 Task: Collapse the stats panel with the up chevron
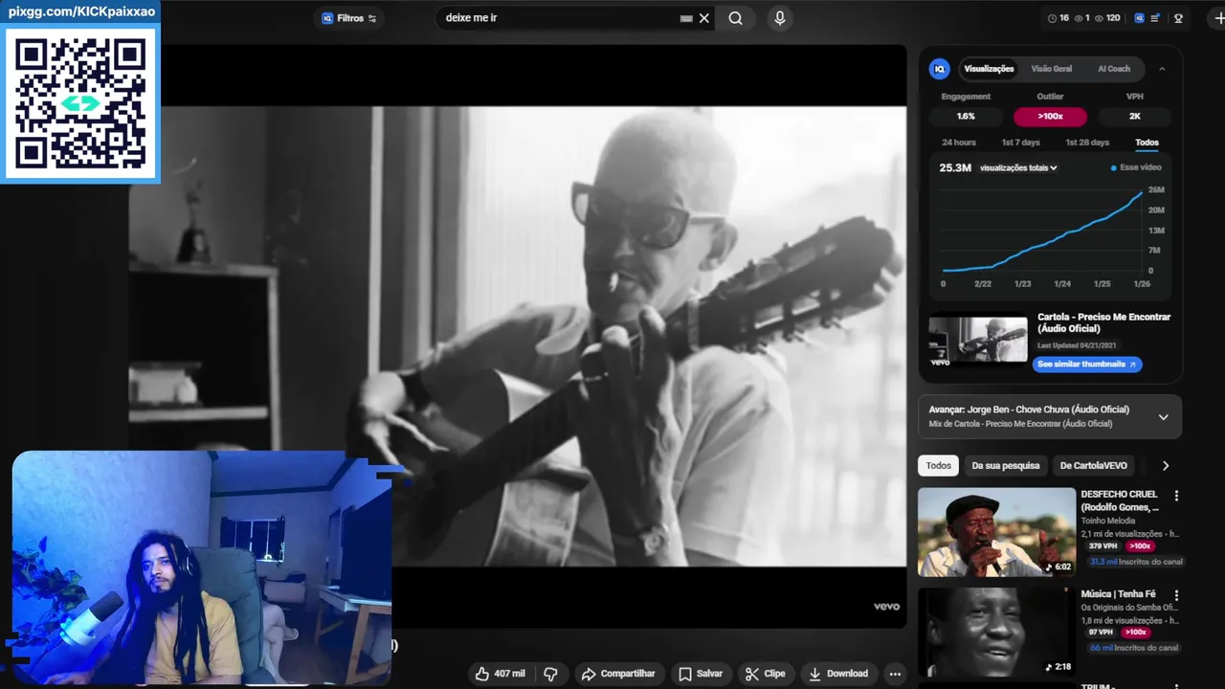[x=1162, y=69]
